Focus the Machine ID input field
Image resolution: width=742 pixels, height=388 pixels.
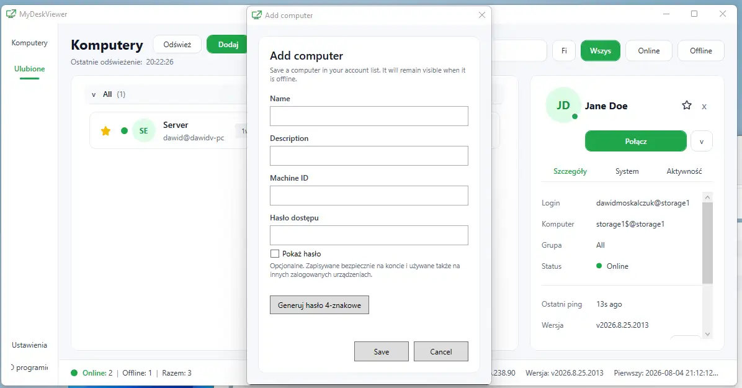[369, 196]
